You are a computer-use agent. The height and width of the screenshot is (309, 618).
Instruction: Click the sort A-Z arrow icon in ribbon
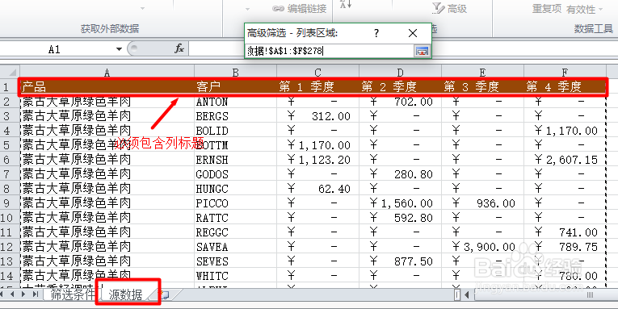(x=345, y=4)
